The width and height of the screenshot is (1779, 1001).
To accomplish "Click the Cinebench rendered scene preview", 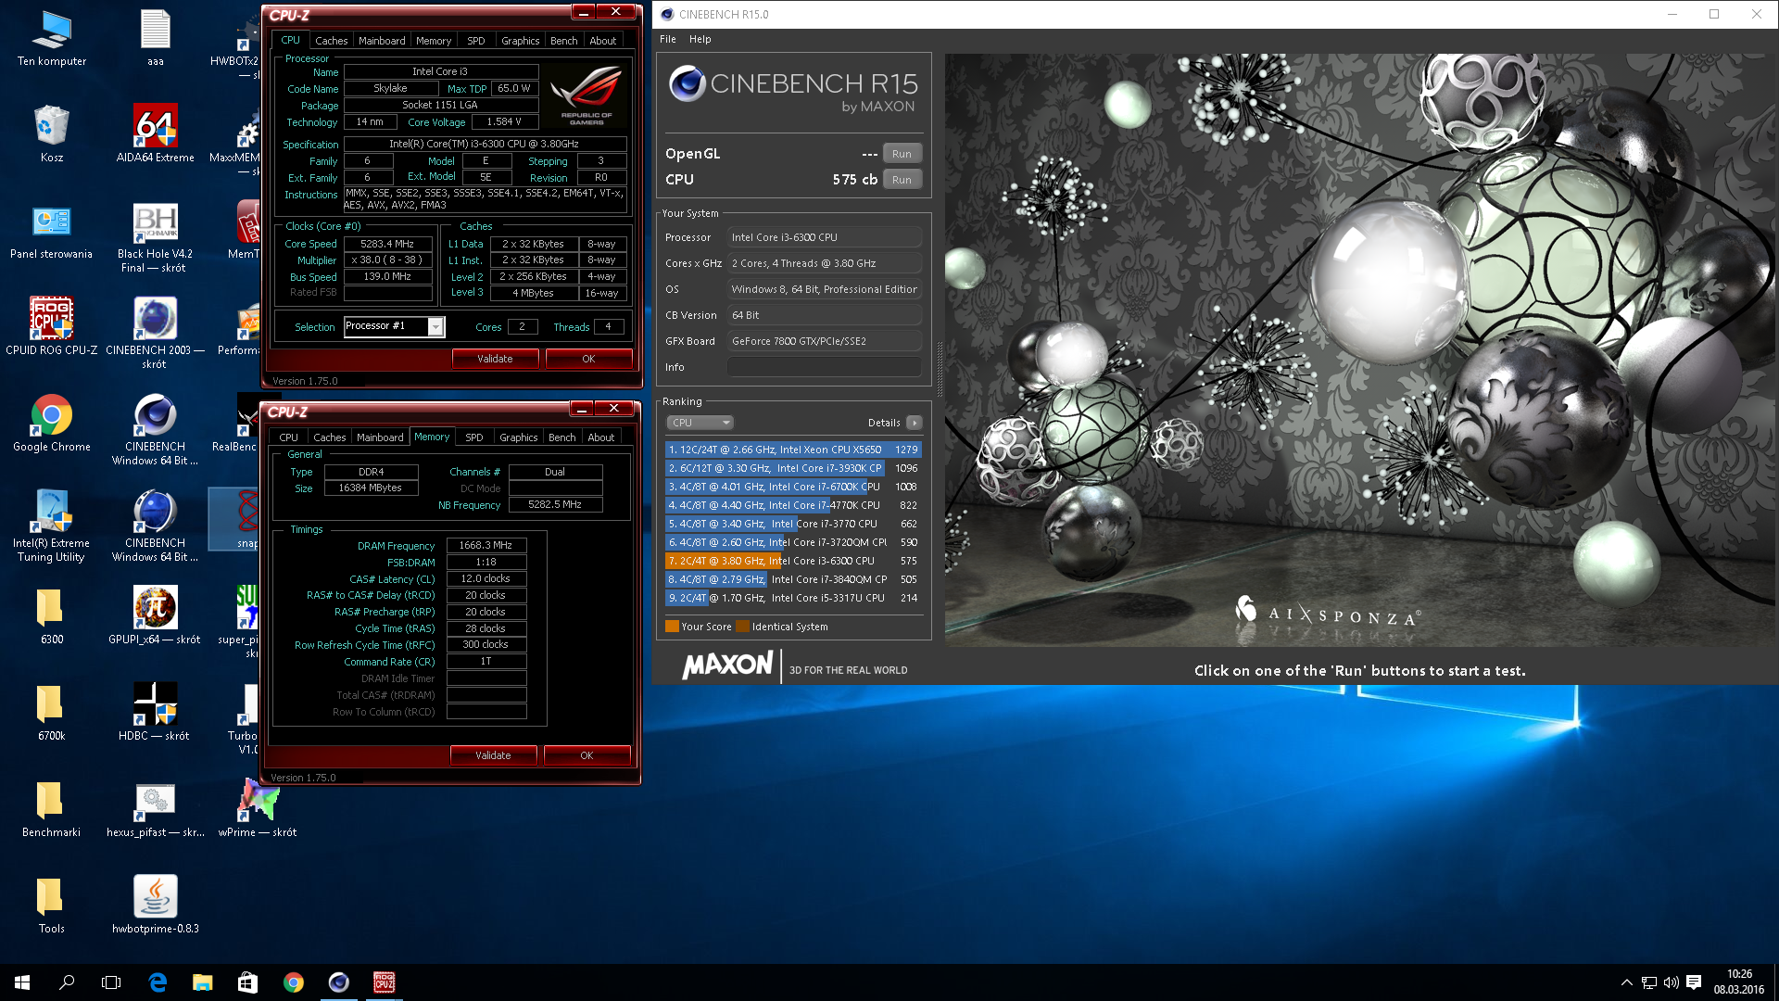I will click(1359, 349).
